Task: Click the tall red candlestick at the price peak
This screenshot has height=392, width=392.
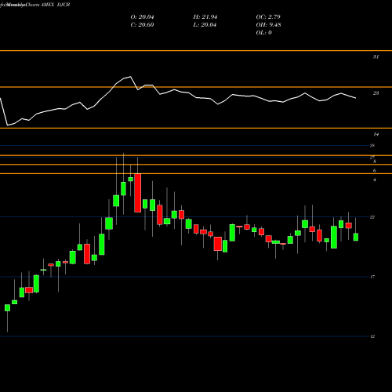Action: pyautogui.click(x=137, y=193)
